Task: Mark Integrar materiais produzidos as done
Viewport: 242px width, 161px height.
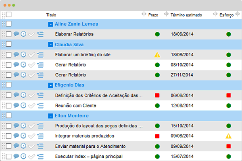Action: [31, 136]
